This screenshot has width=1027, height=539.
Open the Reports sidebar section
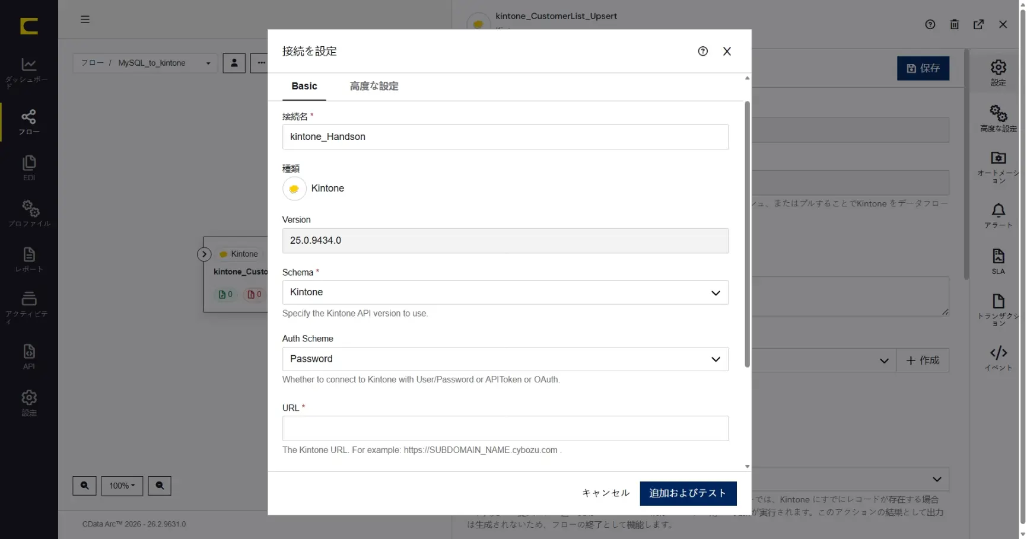(28, 260)
